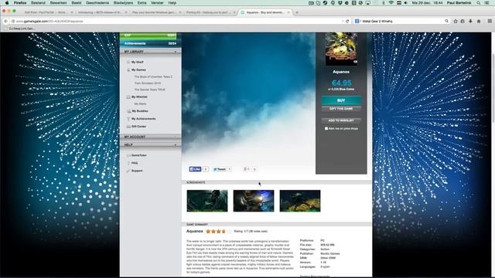The image size is (495, 278).
Task: Collapse the Help section header
Action: click(150, 145)
